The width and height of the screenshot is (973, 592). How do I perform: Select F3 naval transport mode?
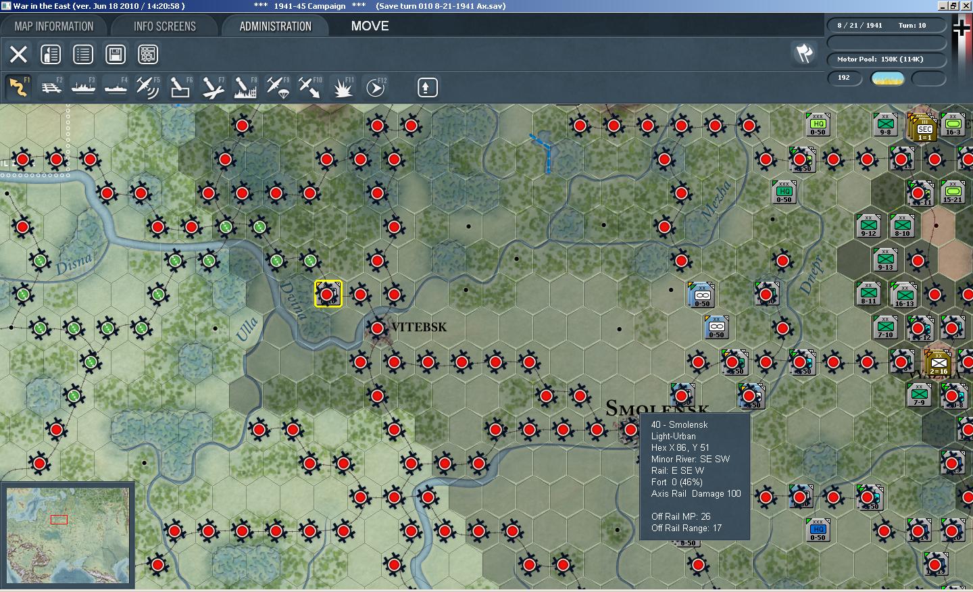[83, 87]
